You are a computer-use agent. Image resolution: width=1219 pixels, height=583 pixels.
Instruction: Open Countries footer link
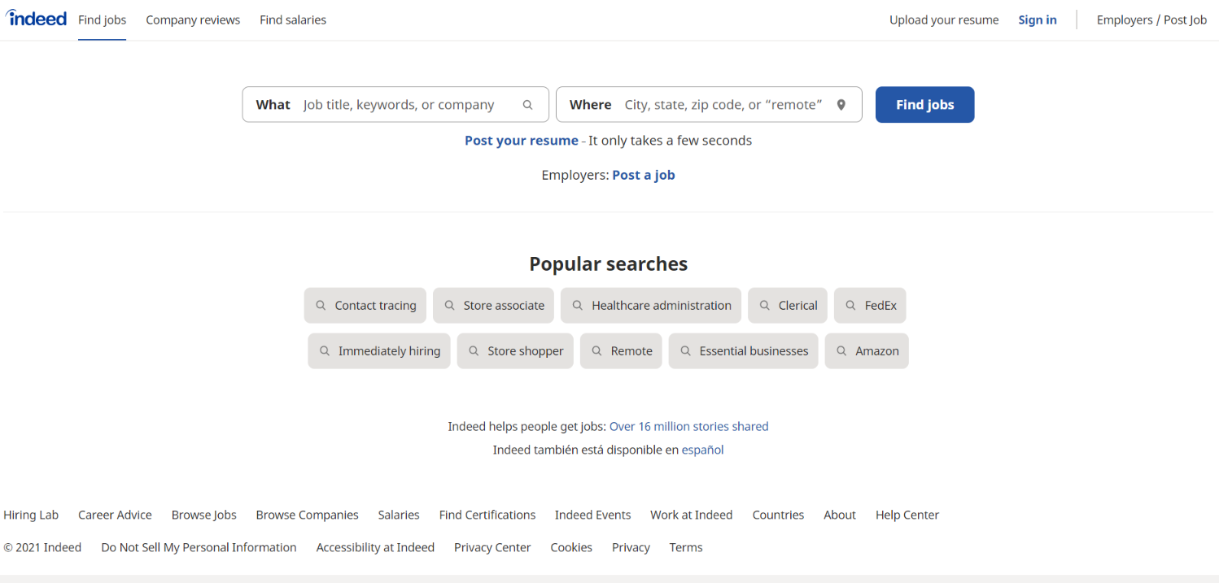[x=778, y=515]
